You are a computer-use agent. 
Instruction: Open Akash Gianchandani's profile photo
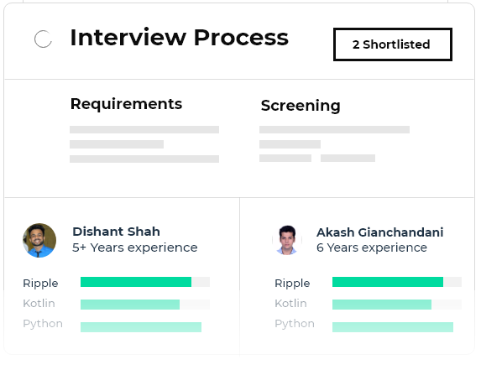click(x=287, y=240)
